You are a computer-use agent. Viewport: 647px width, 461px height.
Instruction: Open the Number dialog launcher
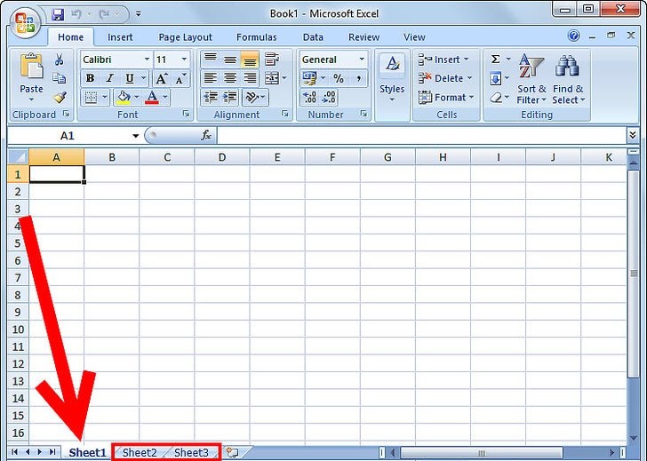point(363,113)
